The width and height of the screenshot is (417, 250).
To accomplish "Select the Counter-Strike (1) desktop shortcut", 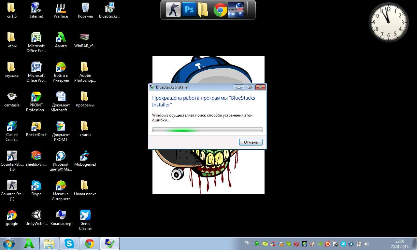I will [x=12, y=190].
